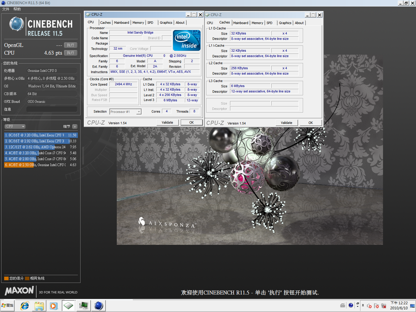416x312 pixels.
Task: Open the CINEBENCH globe icon in taskbar
Action: (98, 305)
